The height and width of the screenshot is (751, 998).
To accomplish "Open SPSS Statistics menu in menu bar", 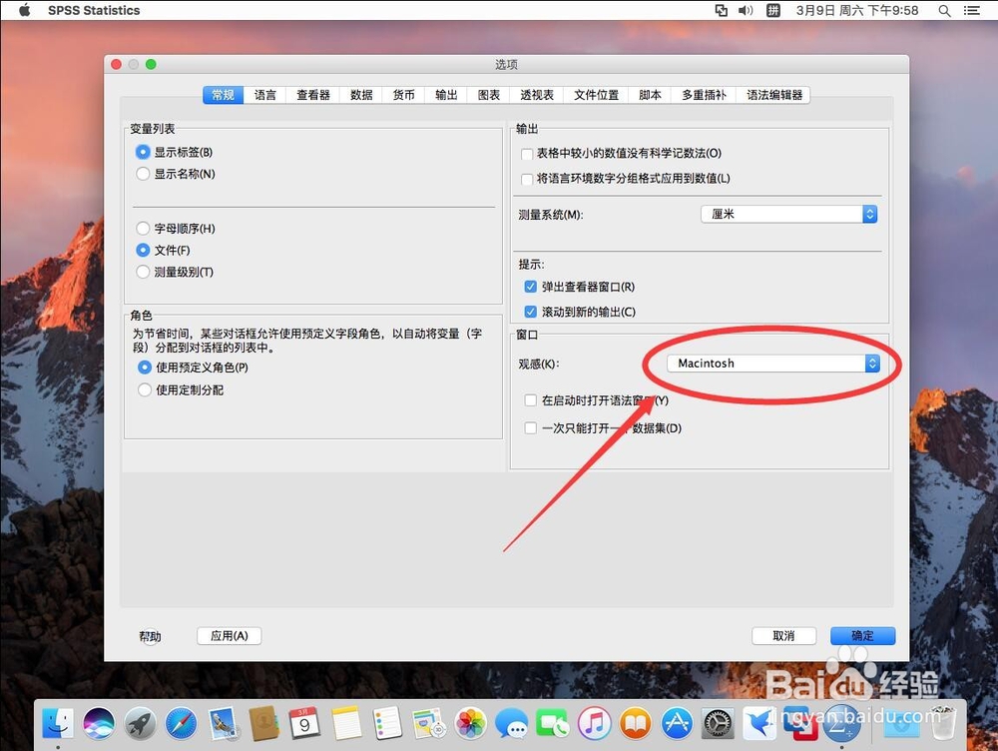I will [x=94, y=10].
